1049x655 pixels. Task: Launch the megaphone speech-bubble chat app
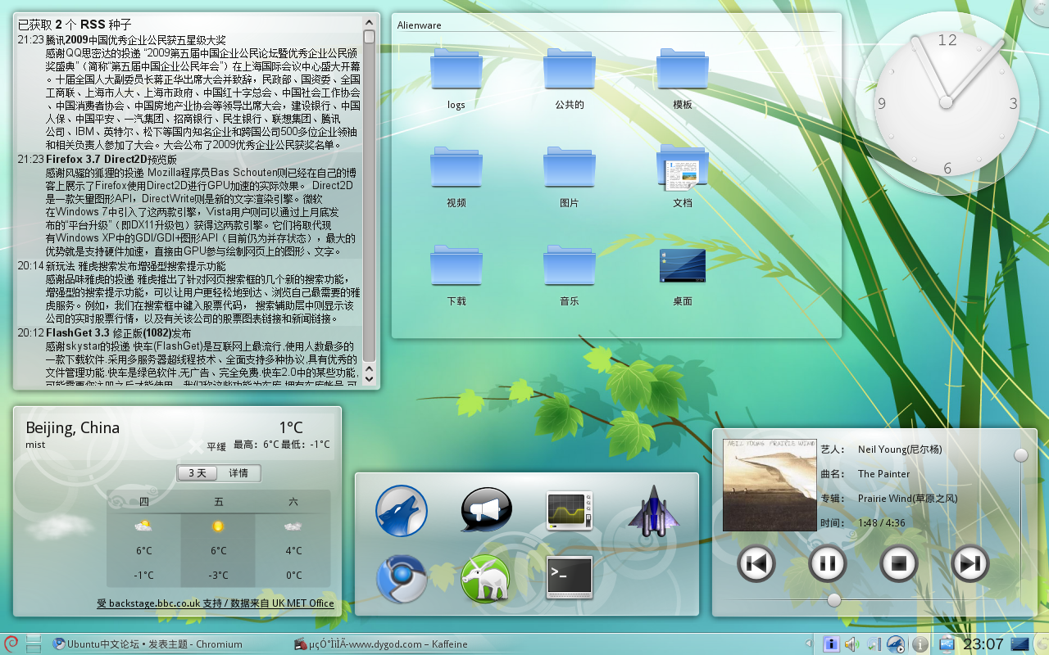tap(486, 510)
